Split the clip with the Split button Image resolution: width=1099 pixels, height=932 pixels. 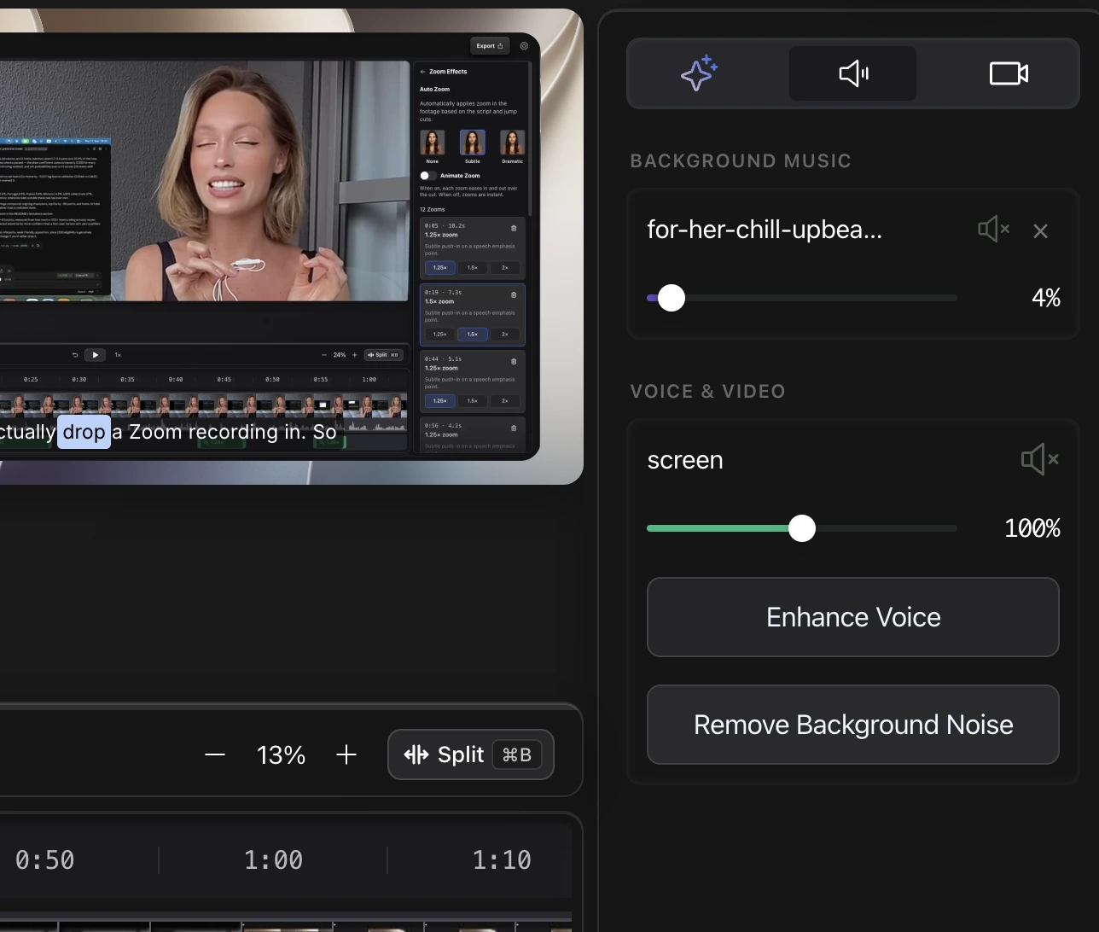[x=471, y=754]
